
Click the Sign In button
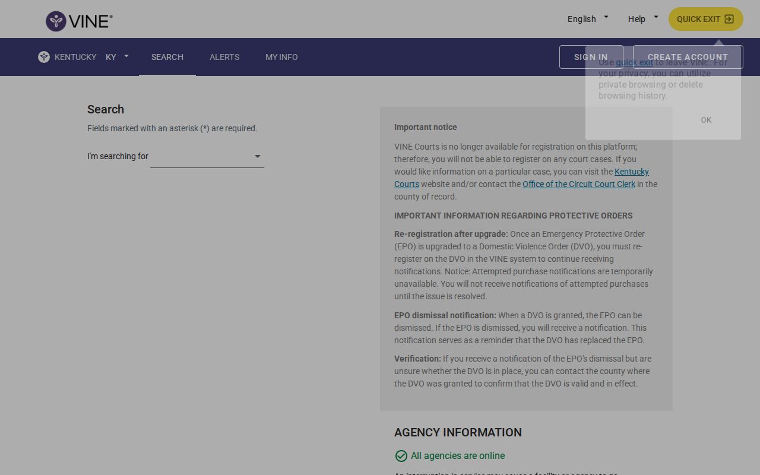tap(591, 57)
